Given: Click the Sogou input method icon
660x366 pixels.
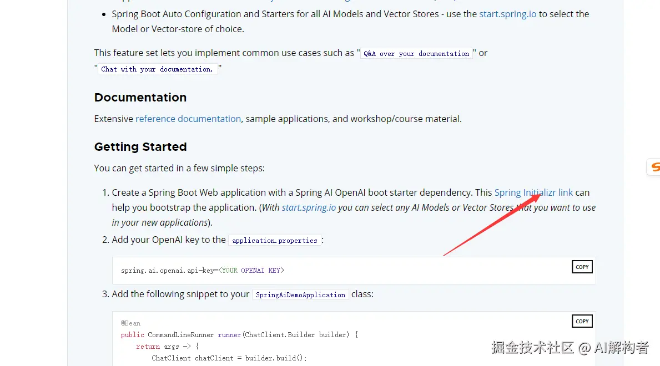Looking at the screenshot, I should [654, 167].
